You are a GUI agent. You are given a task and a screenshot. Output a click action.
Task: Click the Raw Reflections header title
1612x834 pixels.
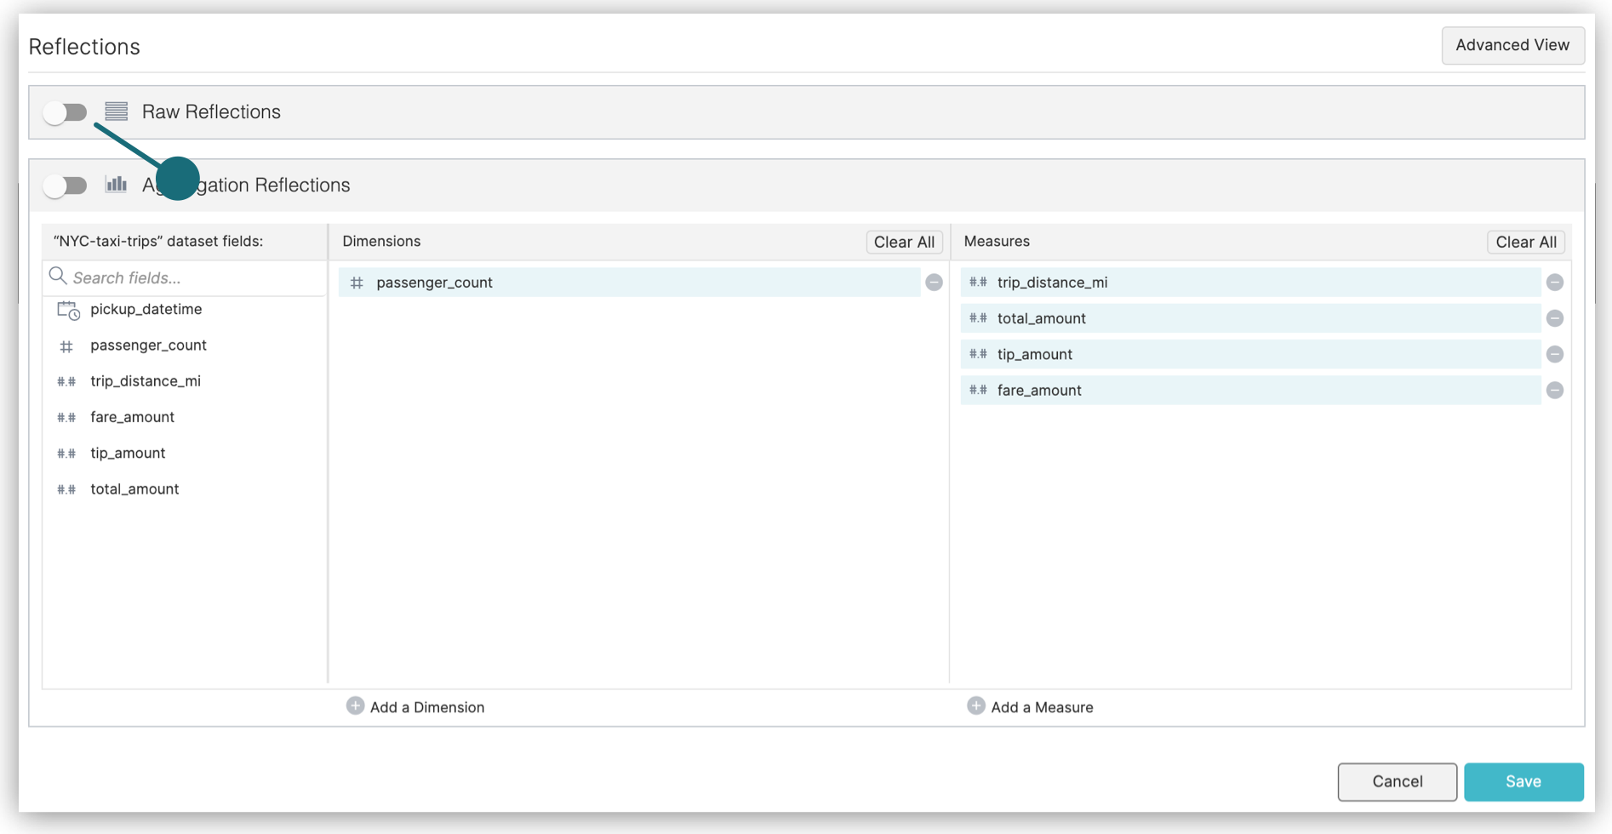[x=211, y=112]
